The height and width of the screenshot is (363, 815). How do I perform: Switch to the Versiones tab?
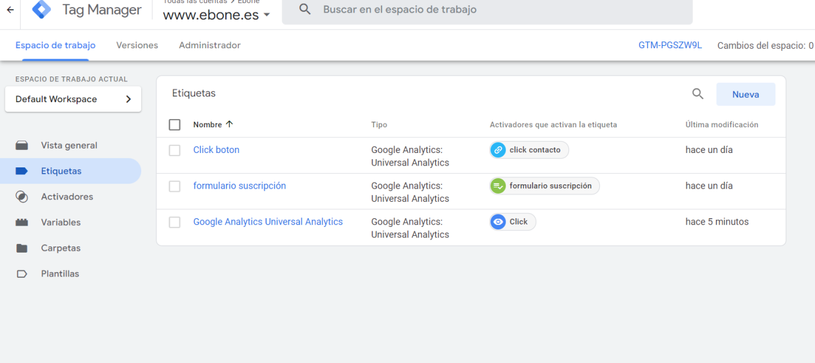coord(137,45)
